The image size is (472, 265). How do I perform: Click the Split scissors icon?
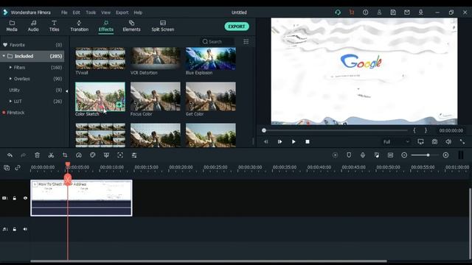(x=51, y=155)
